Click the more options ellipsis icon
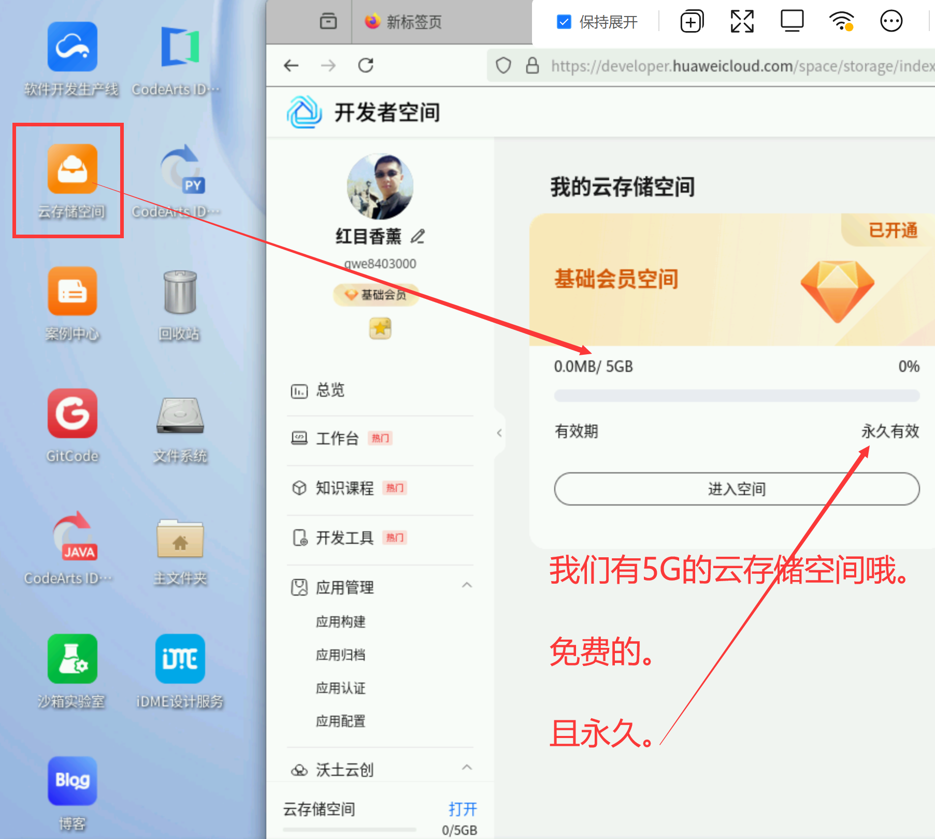Image resolution: width=935 pixels, height=839 pixels. [x=891, y=21]
